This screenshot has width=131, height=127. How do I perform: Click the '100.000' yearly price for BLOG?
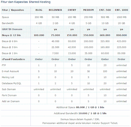coord(39,35)
